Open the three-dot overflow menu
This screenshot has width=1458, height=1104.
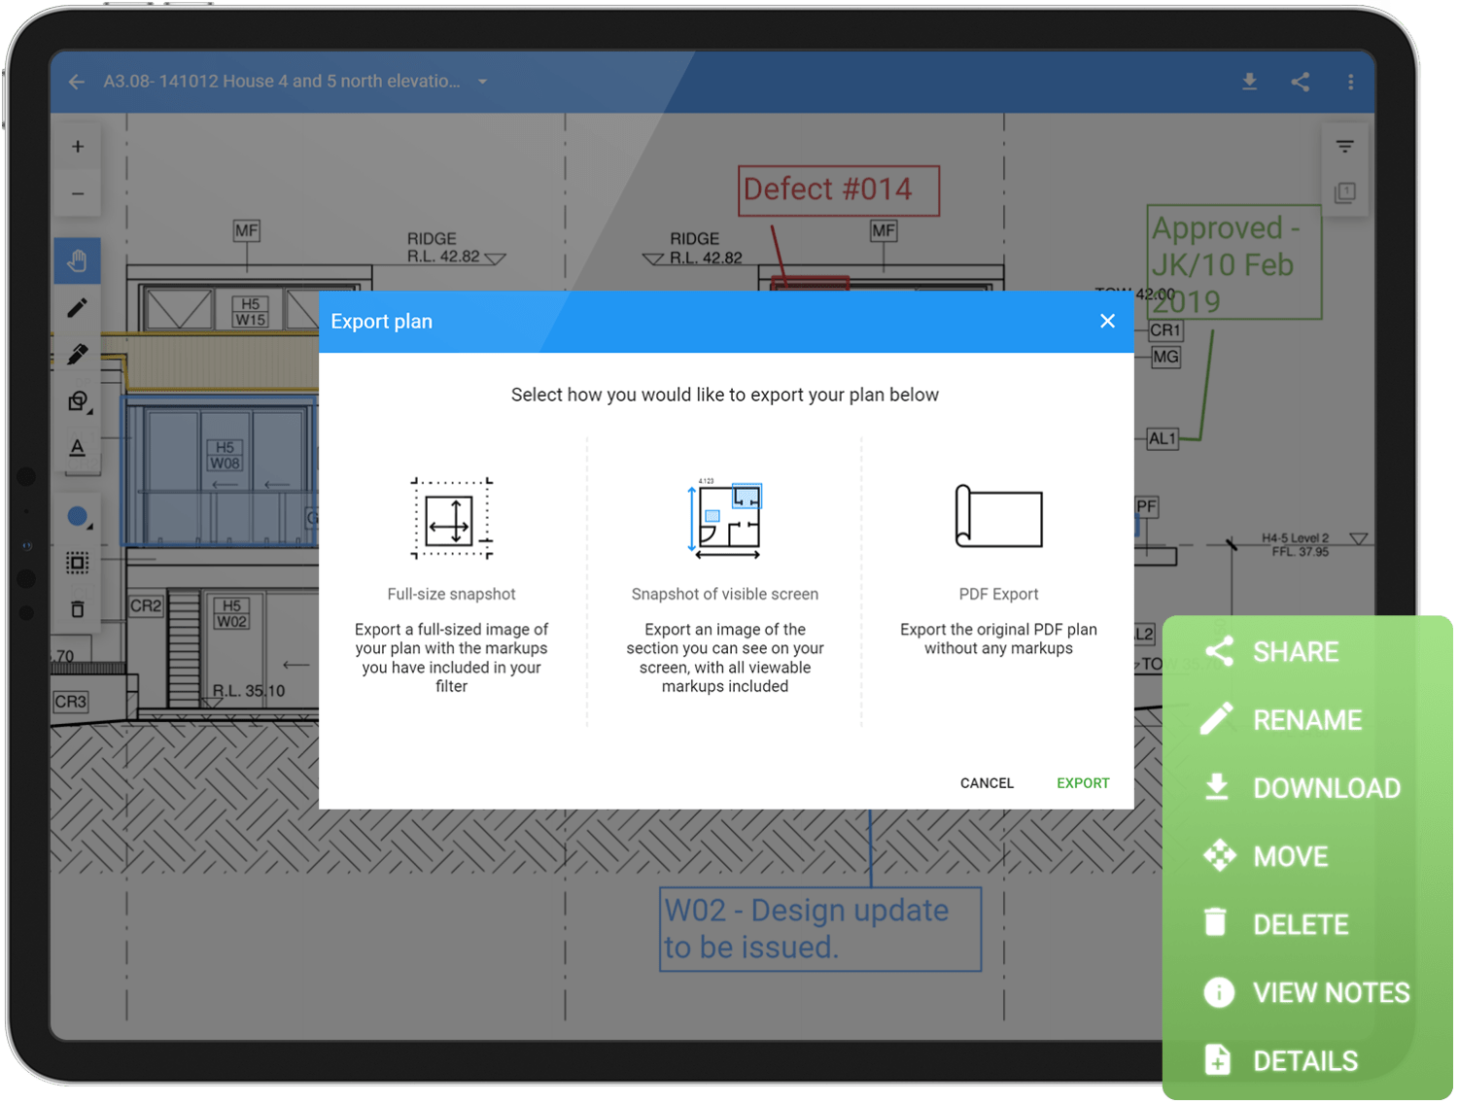[1350, 82]
